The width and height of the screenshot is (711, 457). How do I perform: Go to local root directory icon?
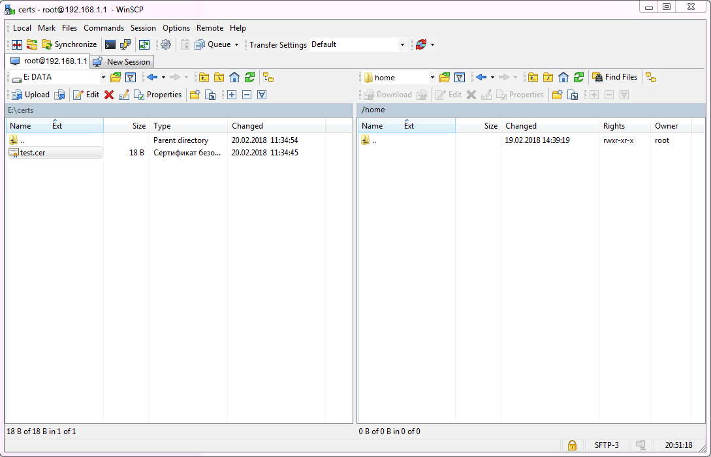click(219, 78)
